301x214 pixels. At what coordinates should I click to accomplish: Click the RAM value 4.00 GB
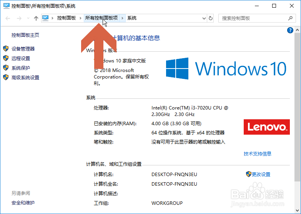[176, 124]
